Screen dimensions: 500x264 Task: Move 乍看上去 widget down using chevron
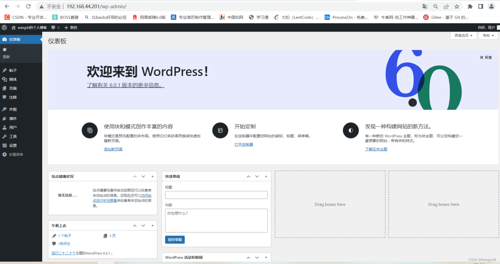[x=143, y=225]
